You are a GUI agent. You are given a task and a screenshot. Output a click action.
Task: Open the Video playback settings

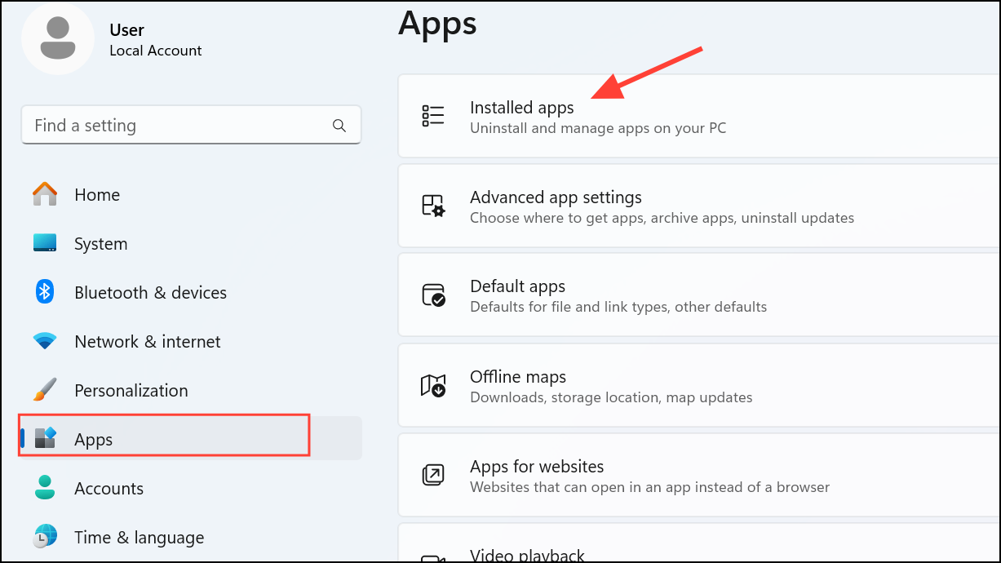pyautogui.click(x=699, y=543)
